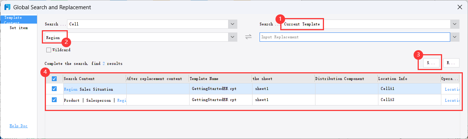This screenshot has width=468, height=139.
Task: Select the Template Content item in sidebar
Action: coord(19,20)
